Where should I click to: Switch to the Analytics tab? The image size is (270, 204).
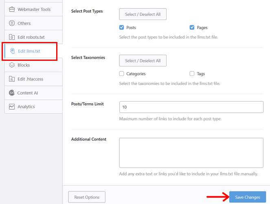coord(33,106)
